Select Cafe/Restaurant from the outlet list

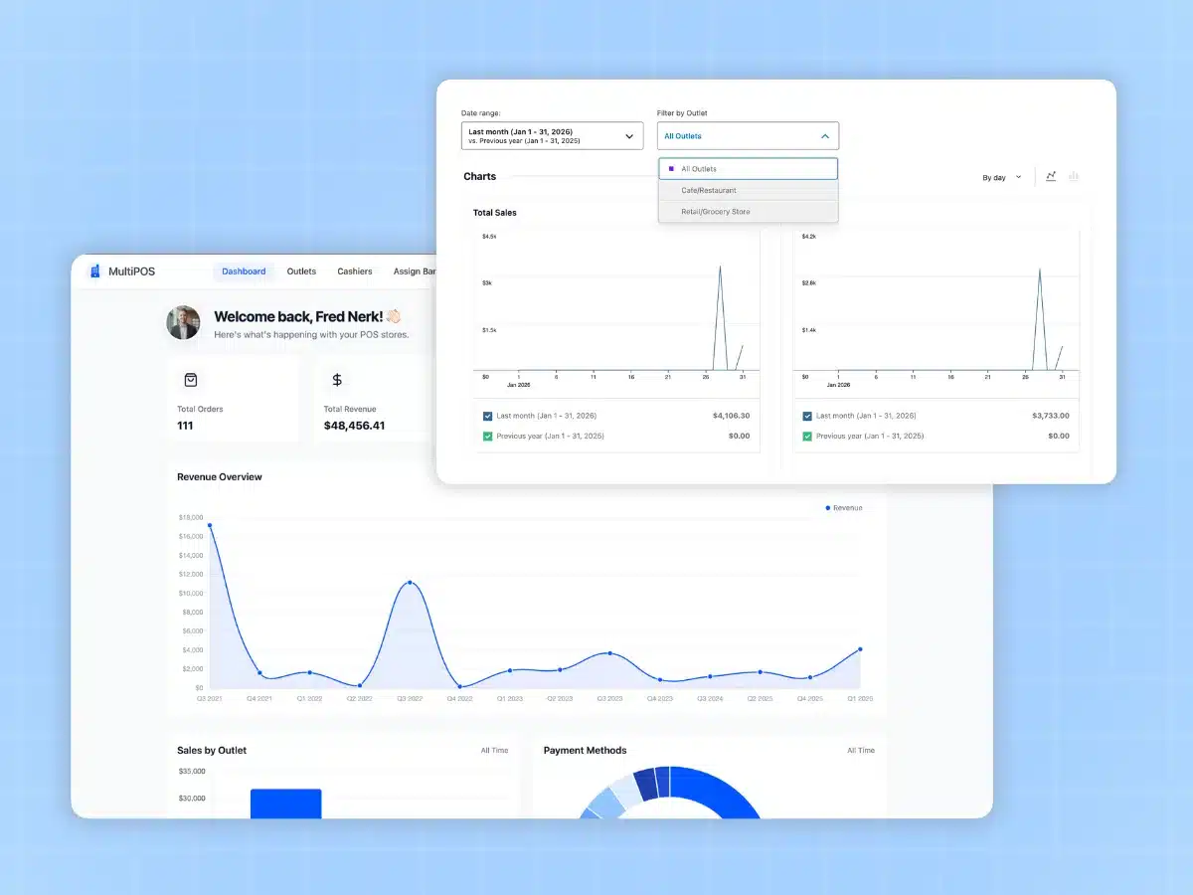click(x=708, y=191)
